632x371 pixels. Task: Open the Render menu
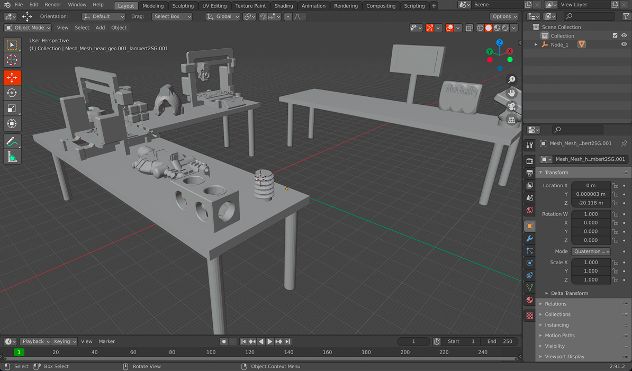click(x=53, y=5)
